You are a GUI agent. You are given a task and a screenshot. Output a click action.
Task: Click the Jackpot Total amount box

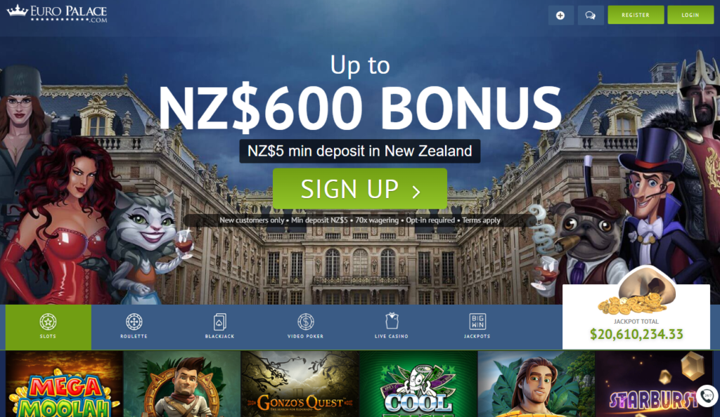point(636,317)
